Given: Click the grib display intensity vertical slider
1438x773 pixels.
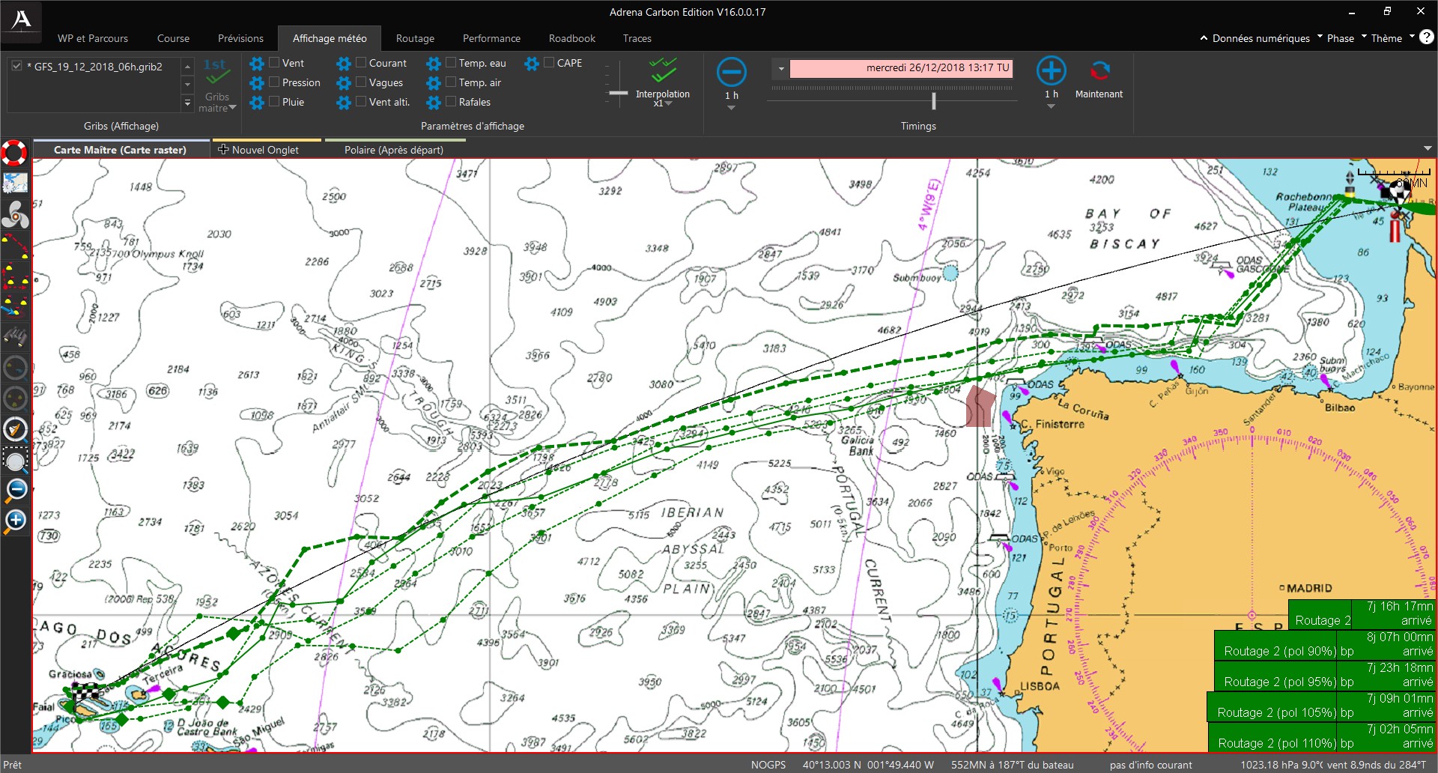Looking at the screenshot, I should [618, 93].
